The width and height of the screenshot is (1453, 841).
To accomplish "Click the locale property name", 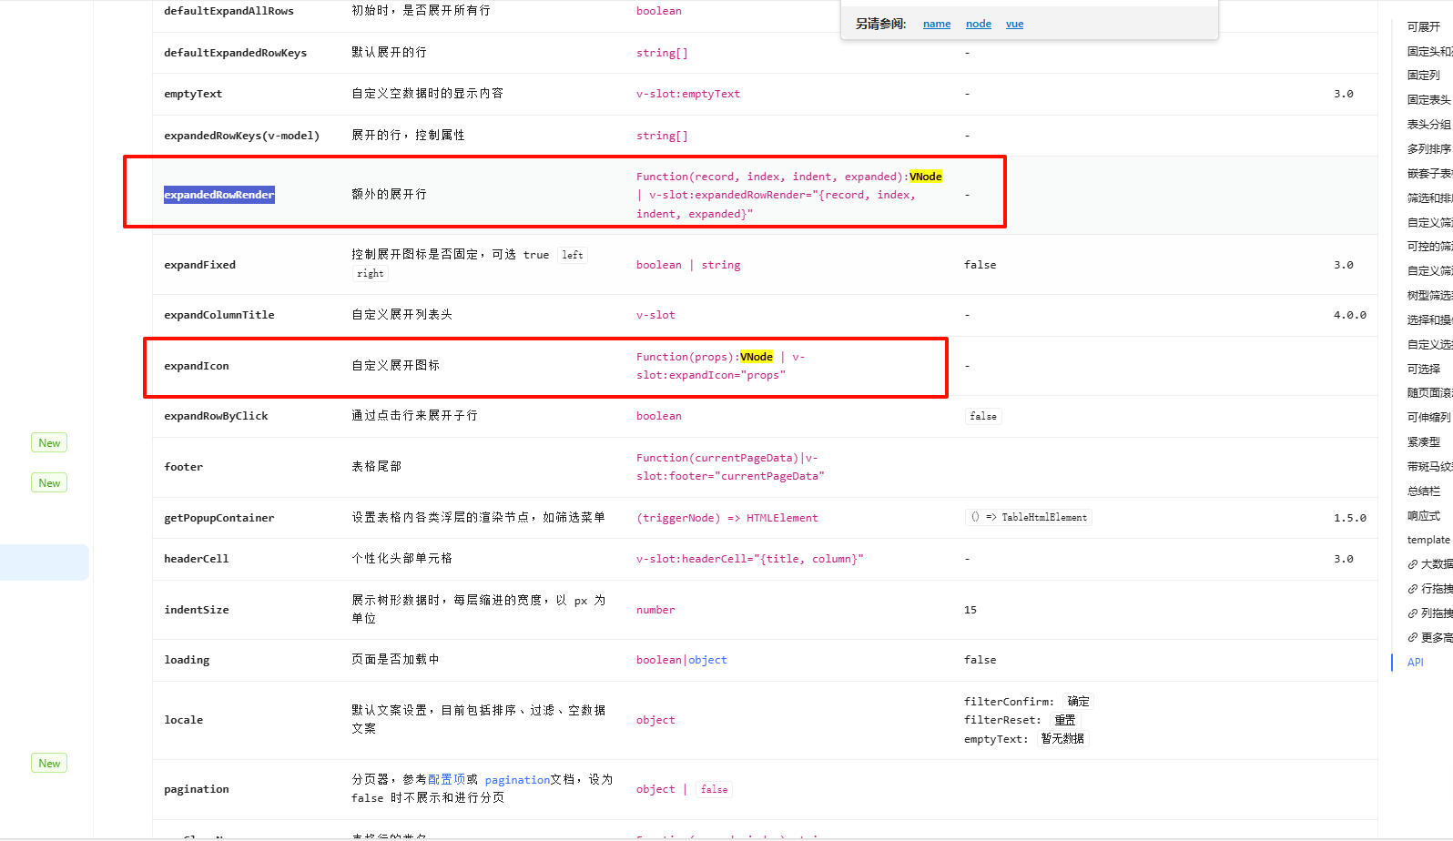I will 183,720.
